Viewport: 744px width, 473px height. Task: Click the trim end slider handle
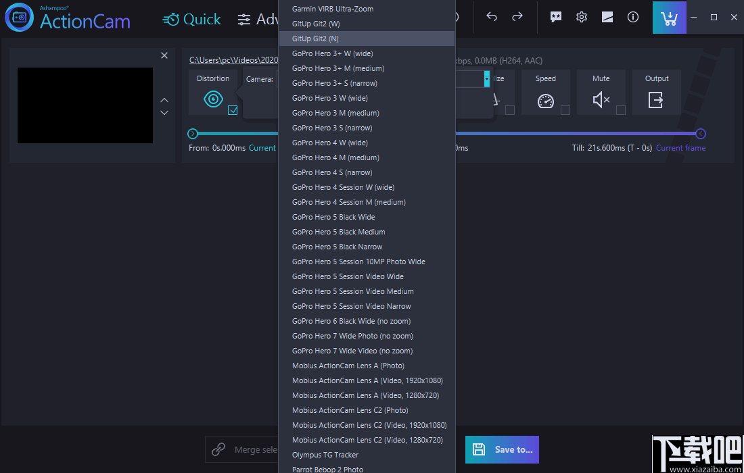pos(701,134)
